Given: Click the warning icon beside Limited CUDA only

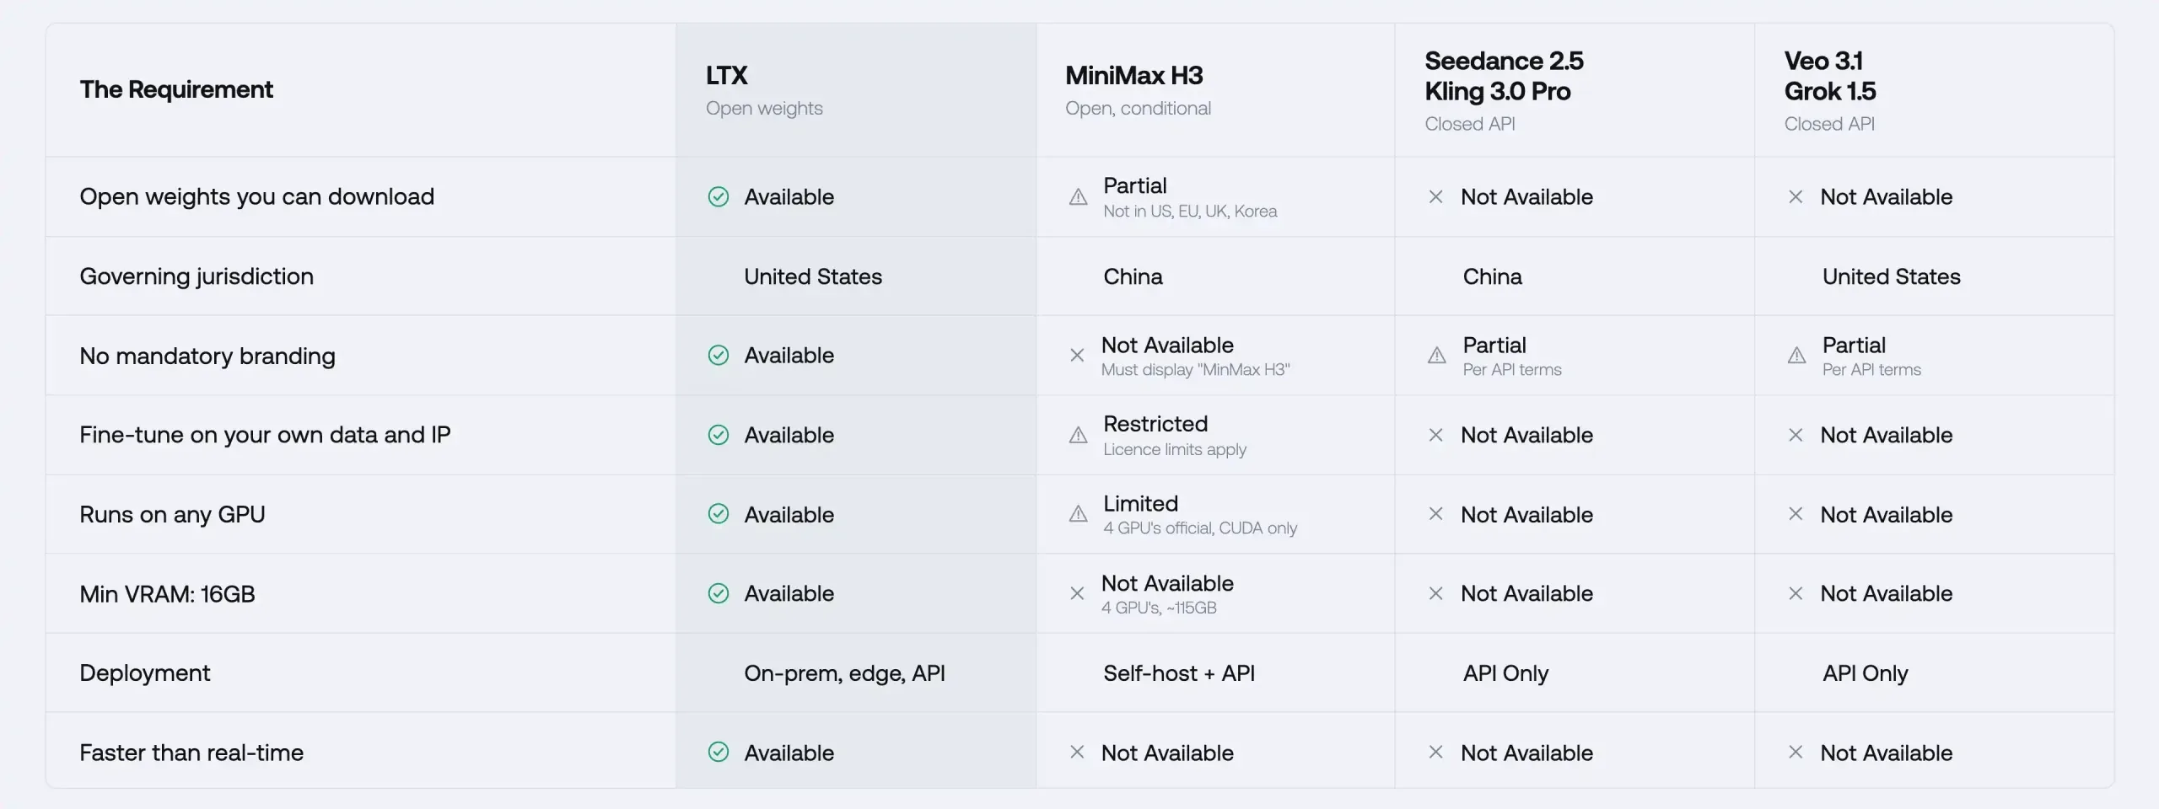Looking at the screenshot, I should [1078, 514].
